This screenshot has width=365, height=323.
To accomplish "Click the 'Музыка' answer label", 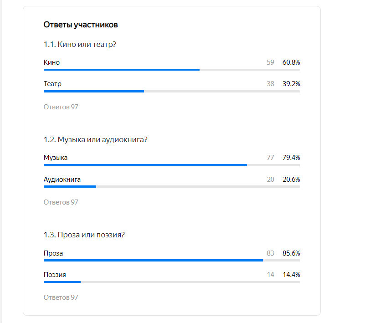I will click(x=56, y=158).
